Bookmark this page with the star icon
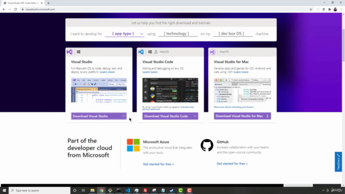The image size is (345, 194). (311, 9)
